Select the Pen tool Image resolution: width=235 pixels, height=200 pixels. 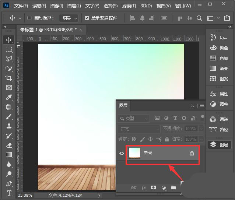point(9,183)
